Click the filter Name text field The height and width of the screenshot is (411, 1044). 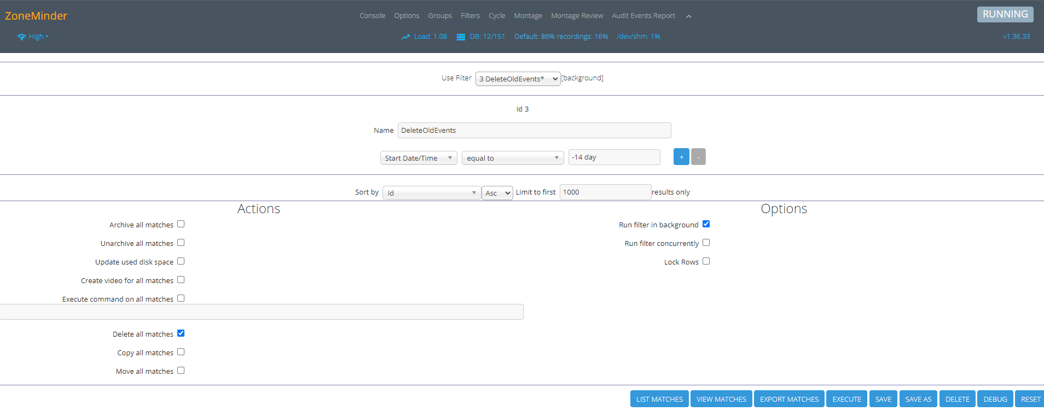[x=534, y=130]
